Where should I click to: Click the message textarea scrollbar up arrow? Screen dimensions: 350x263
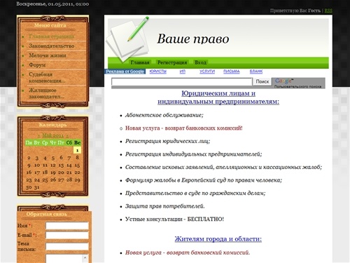click(85, 257)
